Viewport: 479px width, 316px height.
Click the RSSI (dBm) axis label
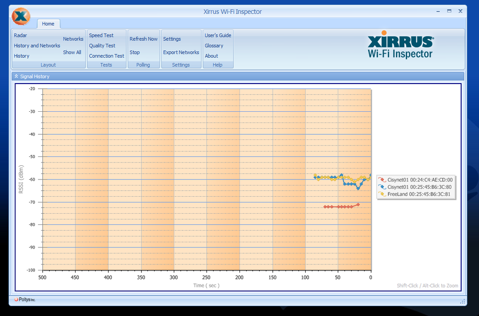click(x=21, y=179)
